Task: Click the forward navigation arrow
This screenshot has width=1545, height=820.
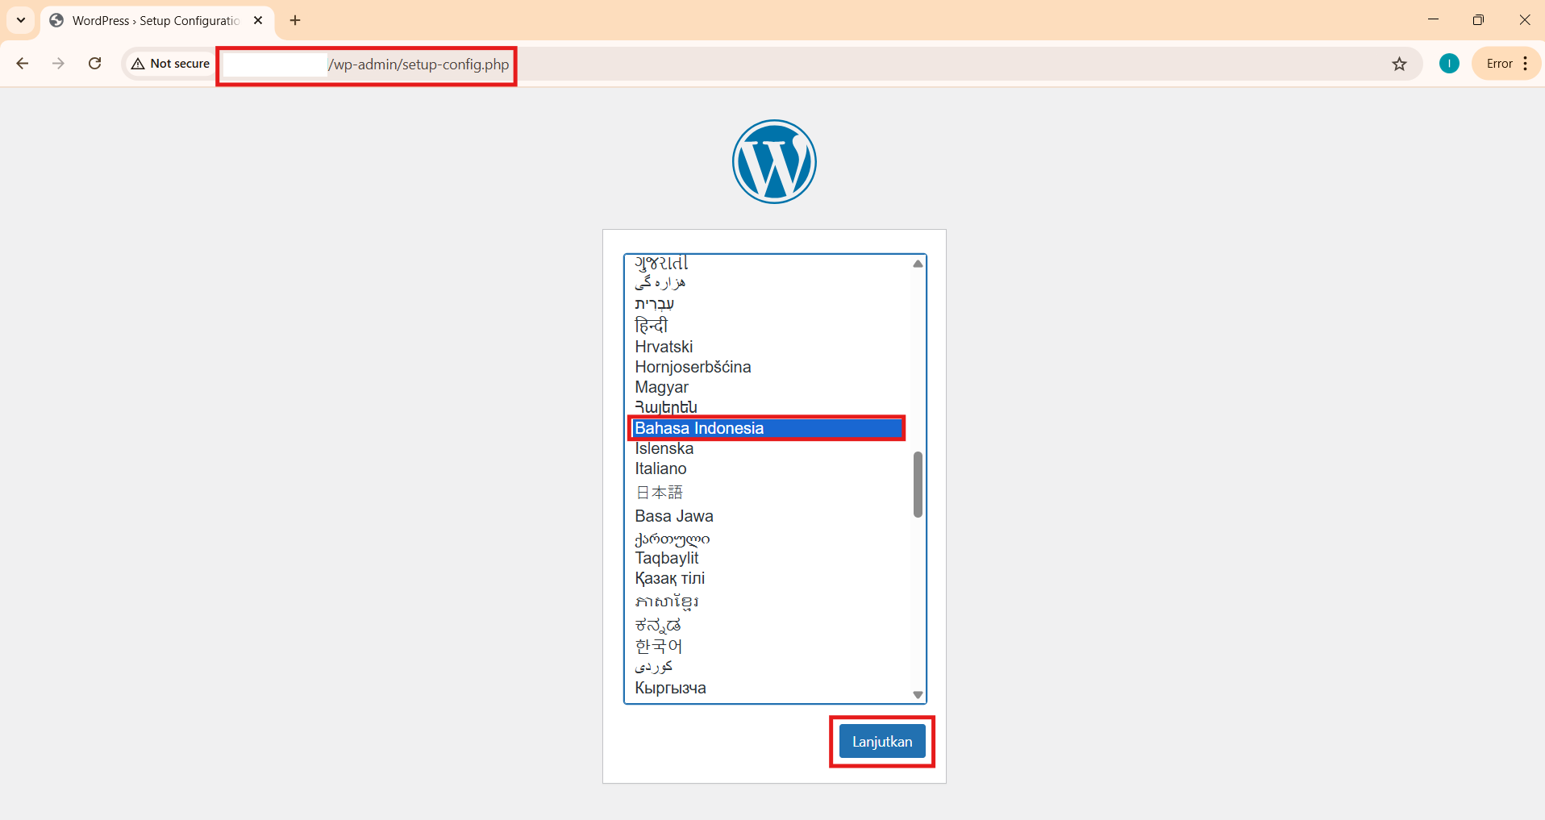Action: point(58,63)
